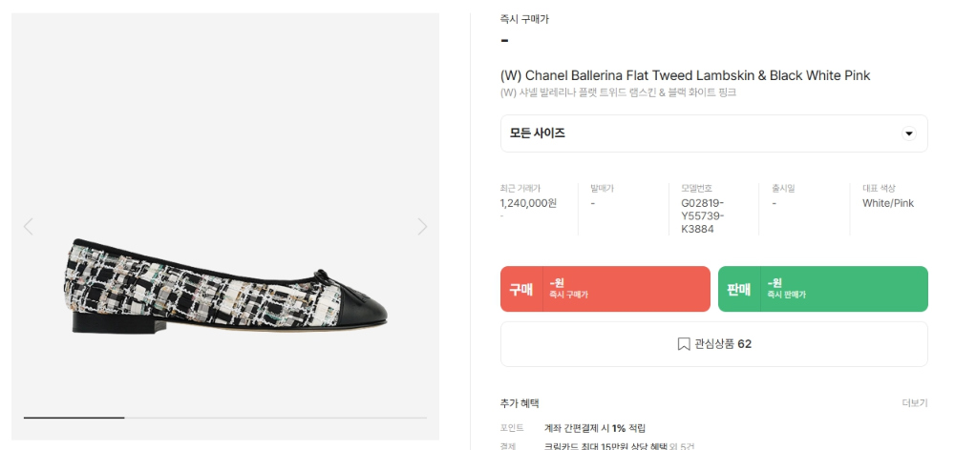Click the 즉시 구매가 label above title
Screen dimensions: 955x450
525,19
